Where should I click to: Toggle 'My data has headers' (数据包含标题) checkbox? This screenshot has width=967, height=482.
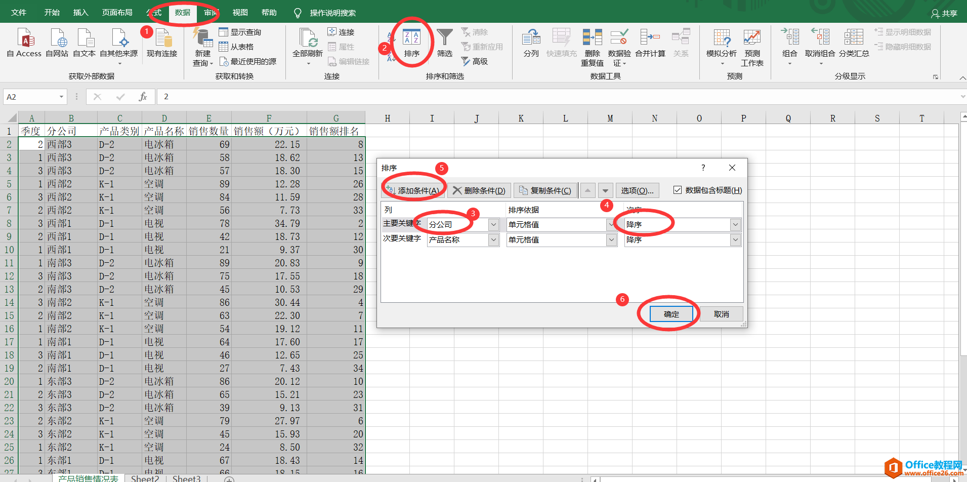pyautogui.click(x=678, y=190)
